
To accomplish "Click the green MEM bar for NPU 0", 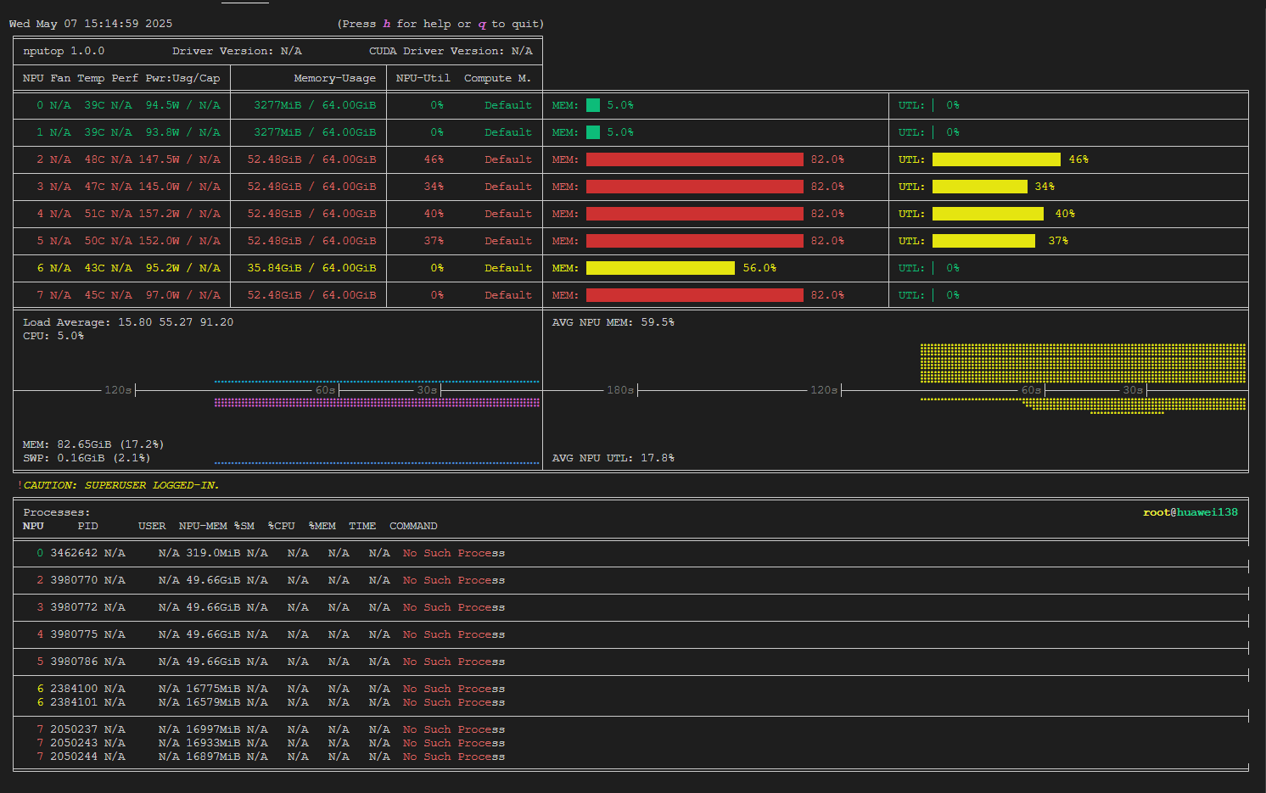I will (x=593, y=105).
